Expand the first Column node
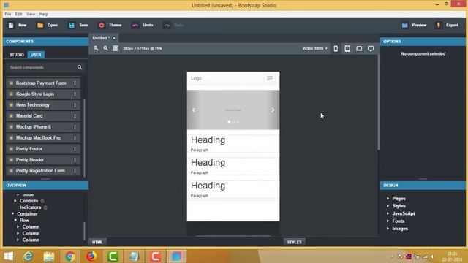 point(18,227)
